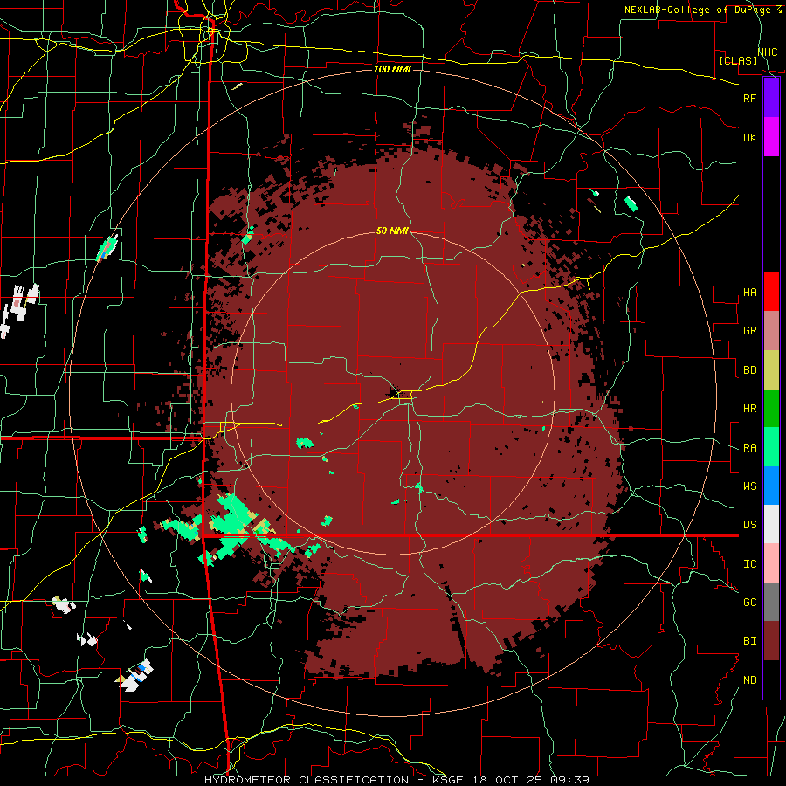The width and height of the screenshot is (786, 786).
Task: Select the ND legend label
Action: pyautogui.click(x=750, y=680)
